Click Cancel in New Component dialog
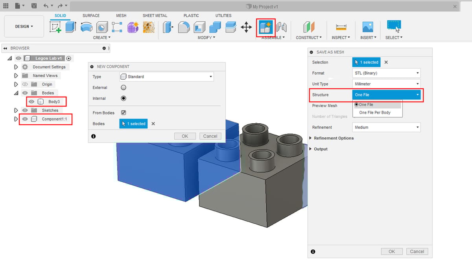This screenshot has height=265, width=472. (x=210, y=136)
